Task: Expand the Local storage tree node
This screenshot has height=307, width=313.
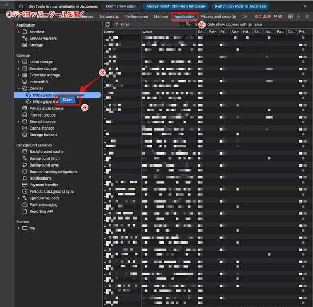Action: [x=19, y=62]
